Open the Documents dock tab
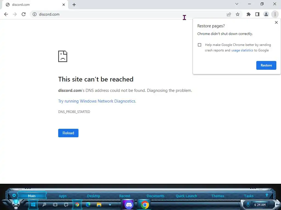281x210 pixels. [155, 196]
